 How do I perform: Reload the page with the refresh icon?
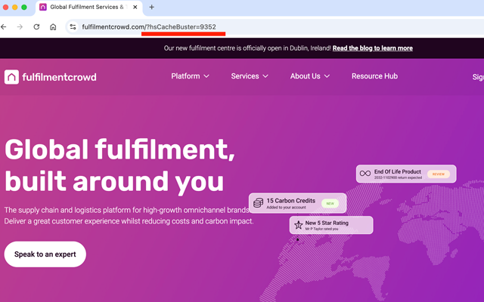(x=36, y=27)
